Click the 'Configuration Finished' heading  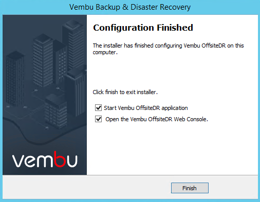[x=143, y=28]
